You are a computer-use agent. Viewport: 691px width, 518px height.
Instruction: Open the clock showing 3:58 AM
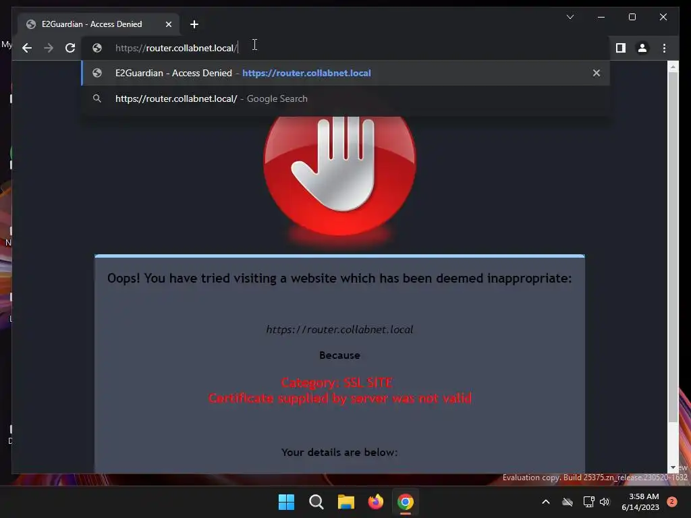click(x=640, y=502)
